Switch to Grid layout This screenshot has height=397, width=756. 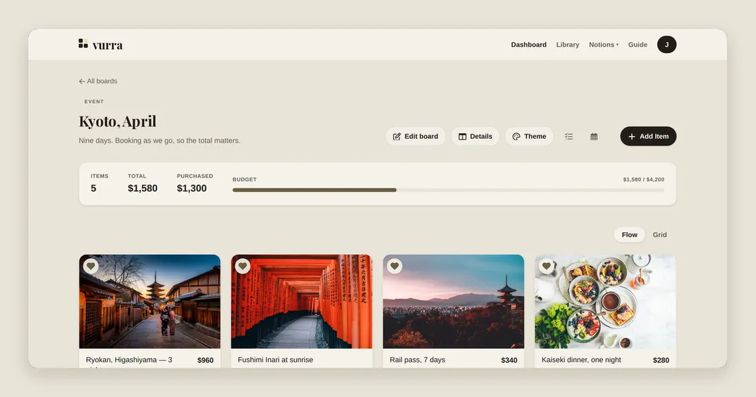660,235
